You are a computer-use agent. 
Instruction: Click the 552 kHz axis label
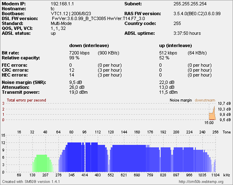tap(111, 175)
